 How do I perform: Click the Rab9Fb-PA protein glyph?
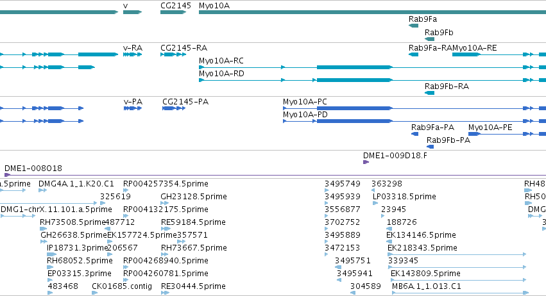tap(431, 147)
